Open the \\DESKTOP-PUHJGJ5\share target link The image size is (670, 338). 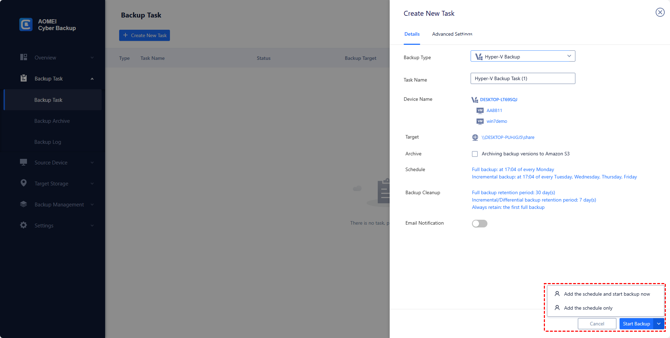(x=508, y=138)
